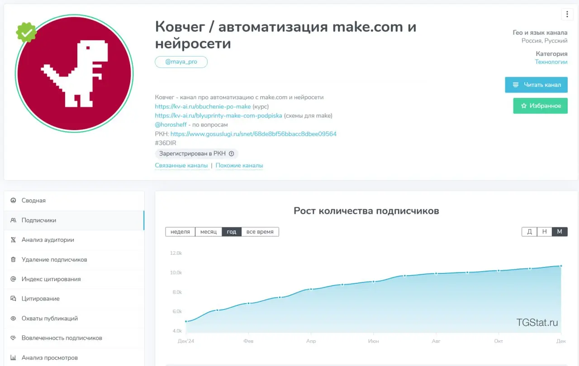
Task: Click the channel title 'Ковчег / автоматизация make.com и нейросети'
Action: [x=285, y=35]
